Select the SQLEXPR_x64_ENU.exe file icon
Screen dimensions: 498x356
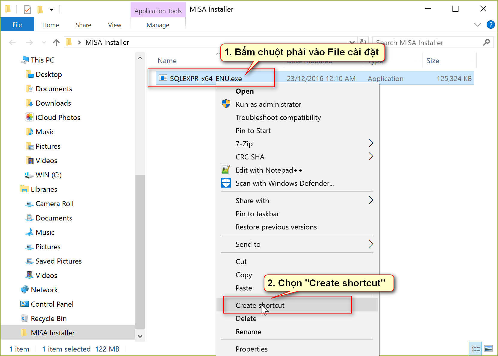(163, 78)
